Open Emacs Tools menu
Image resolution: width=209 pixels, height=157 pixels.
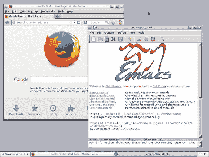click(132, 33)
